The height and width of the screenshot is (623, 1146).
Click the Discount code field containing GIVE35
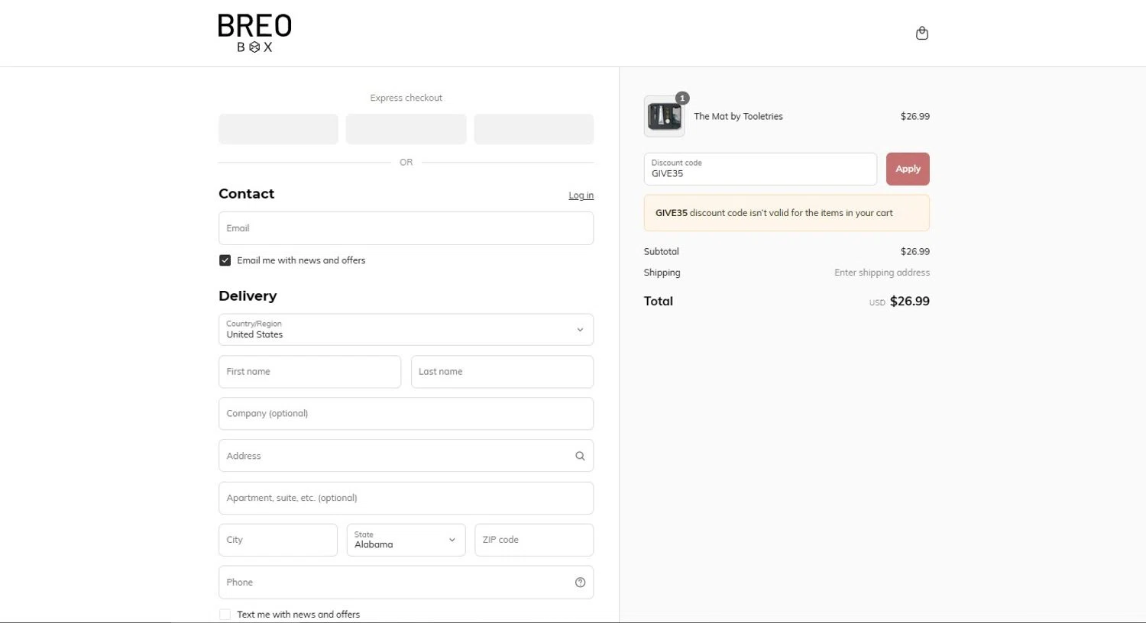[760, 169]
